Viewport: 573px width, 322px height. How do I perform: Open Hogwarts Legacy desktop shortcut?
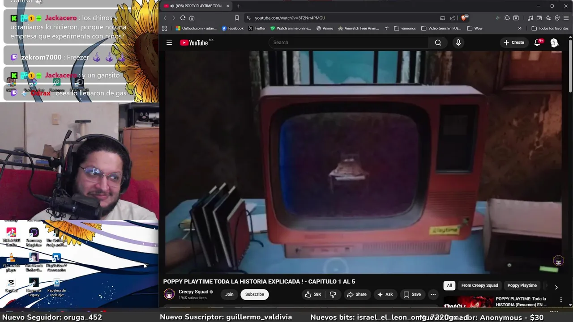(34, 288)
